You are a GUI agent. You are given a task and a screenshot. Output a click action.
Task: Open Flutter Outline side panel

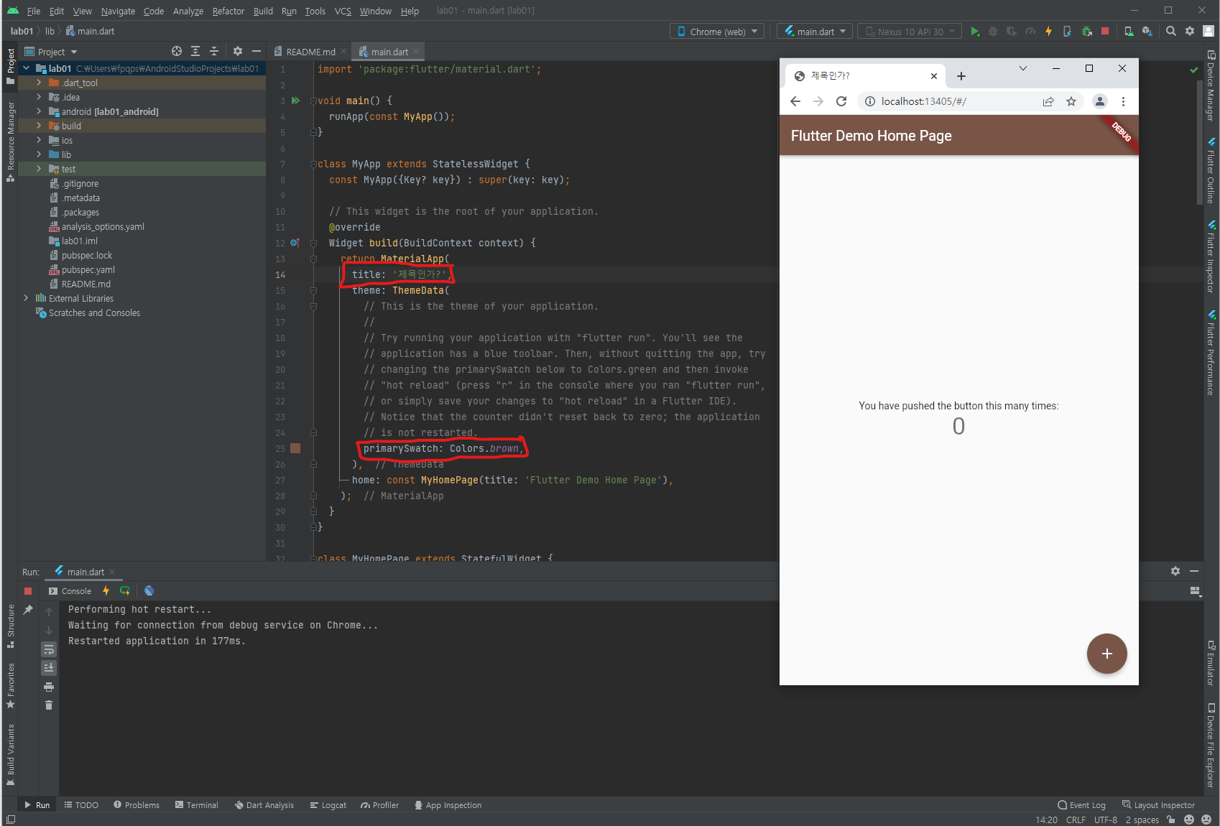pyautogui.click(x=1211, y=170)
